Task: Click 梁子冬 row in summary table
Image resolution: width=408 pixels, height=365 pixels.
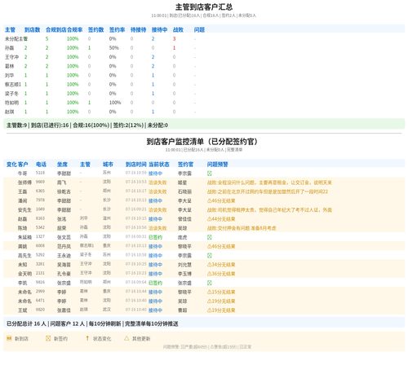Action: coord(204,94)
